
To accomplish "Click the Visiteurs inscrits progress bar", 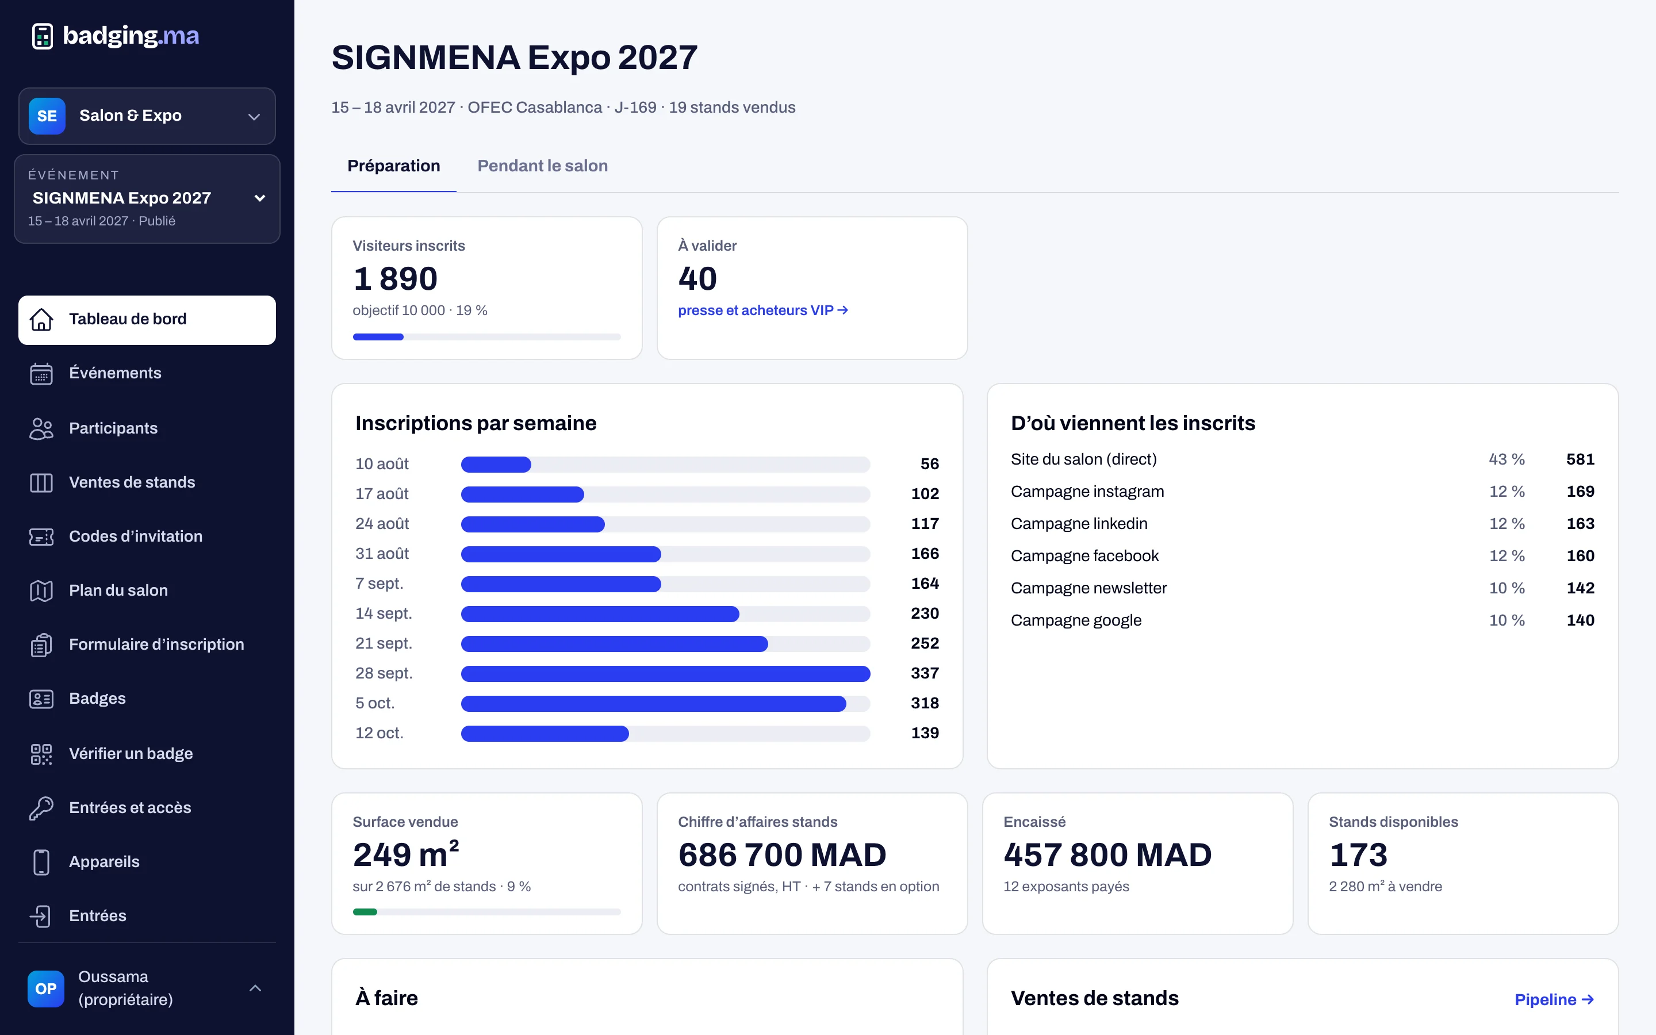I will click(486, 337).
